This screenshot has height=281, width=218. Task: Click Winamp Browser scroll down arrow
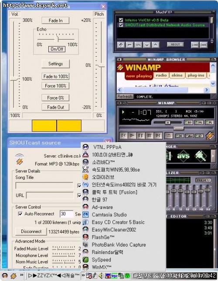click(x=213, y=83)
